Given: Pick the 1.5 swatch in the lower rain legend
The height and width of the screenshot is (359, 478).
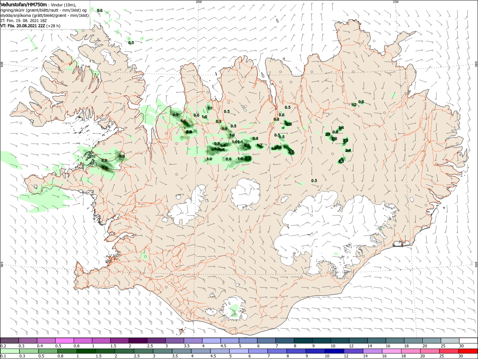Looking at the screenshot, I should coord(105,351).
